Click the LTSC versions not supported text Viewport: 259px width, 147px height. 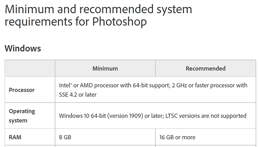pos(206,116)
